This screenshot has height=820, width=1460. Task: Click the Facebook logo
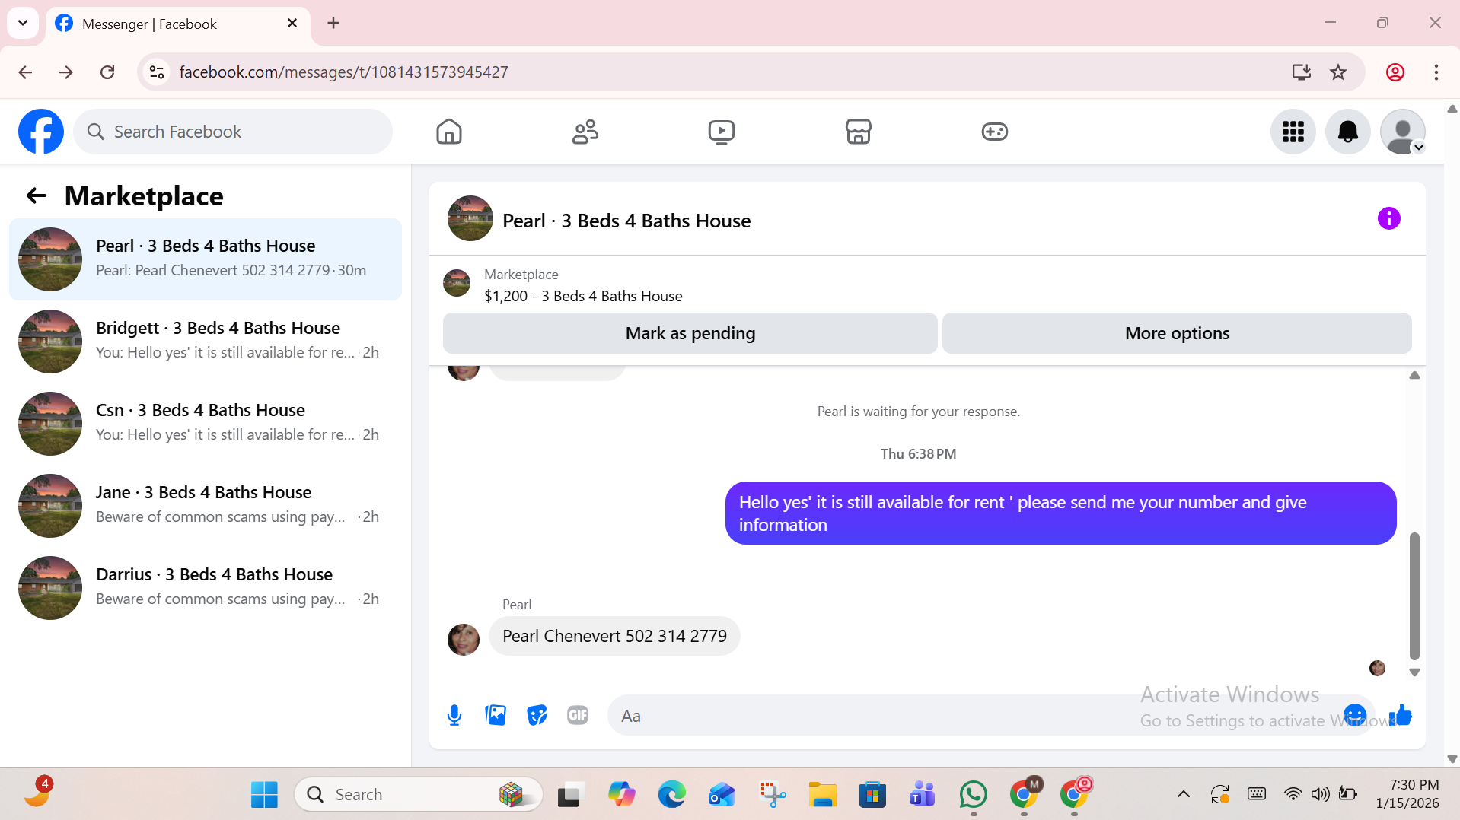click(41, 132)
